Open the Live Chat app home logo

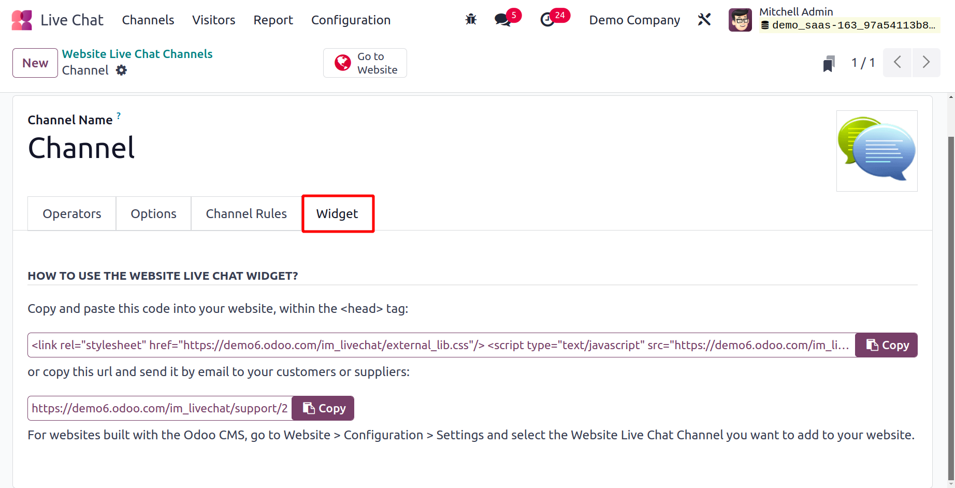pos(22,20)
